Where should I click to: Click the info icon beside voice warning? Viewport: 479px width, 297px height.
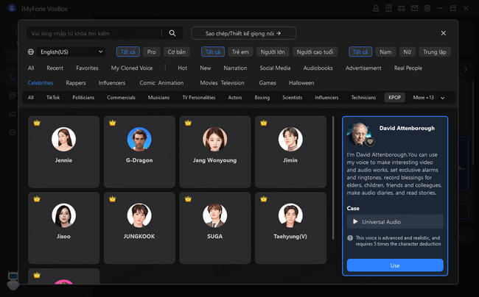tap(350, 238)
